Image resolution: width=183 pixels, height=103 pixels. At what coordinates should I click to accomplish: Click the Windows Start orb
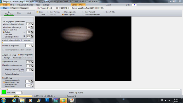click(x=3, y=100)
